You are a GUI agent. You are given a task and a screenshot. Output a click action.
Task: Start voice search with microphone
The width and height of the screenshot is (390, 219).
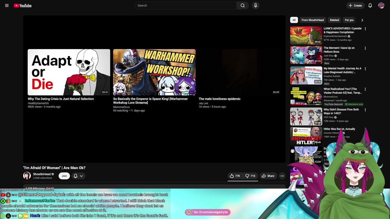pos(255,5)
